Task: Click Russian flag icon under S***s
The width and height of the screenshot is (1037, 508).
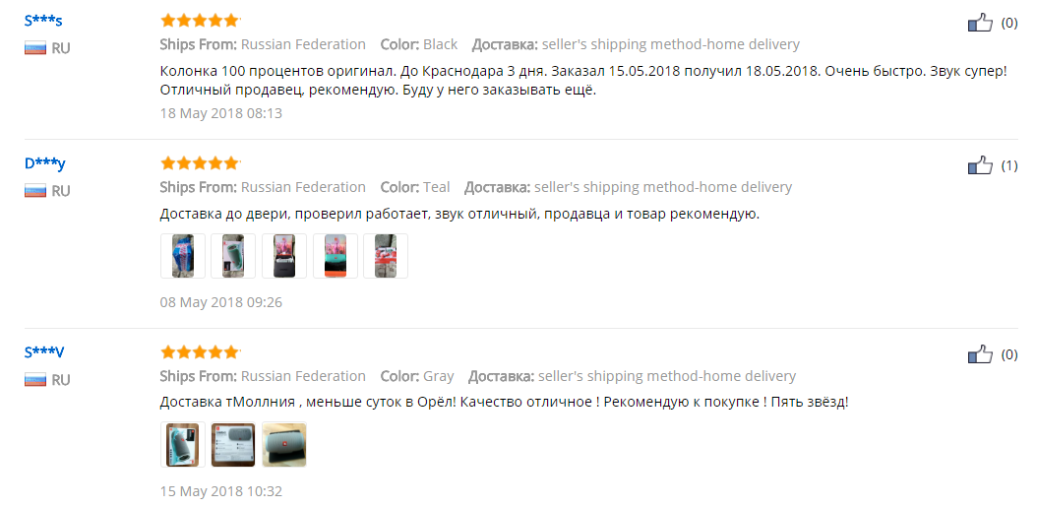Action: pos(35,48)
